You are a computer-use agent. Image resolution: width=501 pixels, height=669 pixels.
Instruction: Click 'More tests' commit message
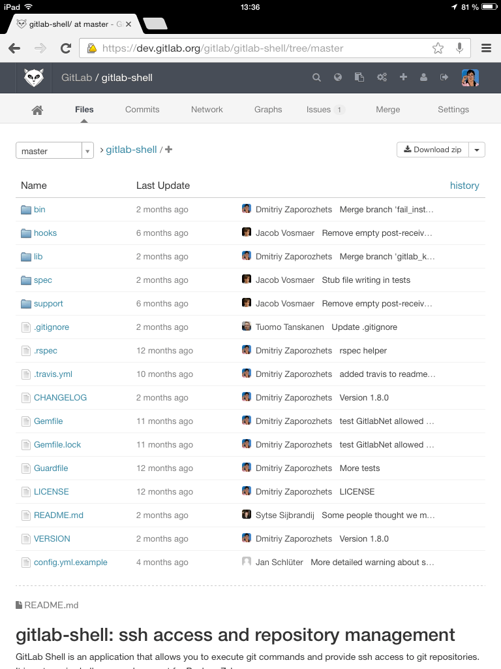[359, 468]
